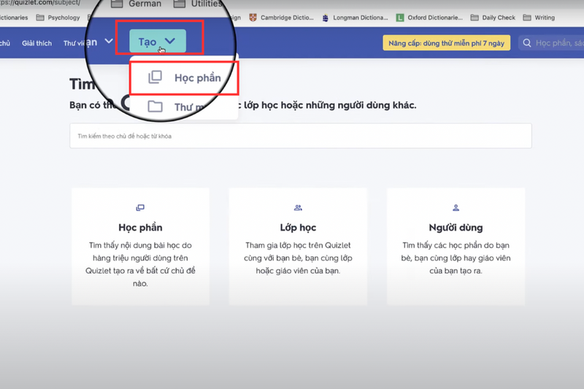Open the Người dùng card heading

point(456,228)
